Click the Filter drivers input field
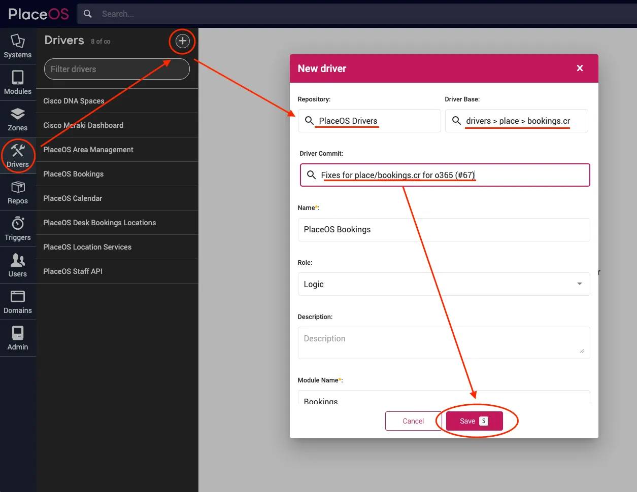The height and width of the screenshot is (492, 637). click(117, 68)
